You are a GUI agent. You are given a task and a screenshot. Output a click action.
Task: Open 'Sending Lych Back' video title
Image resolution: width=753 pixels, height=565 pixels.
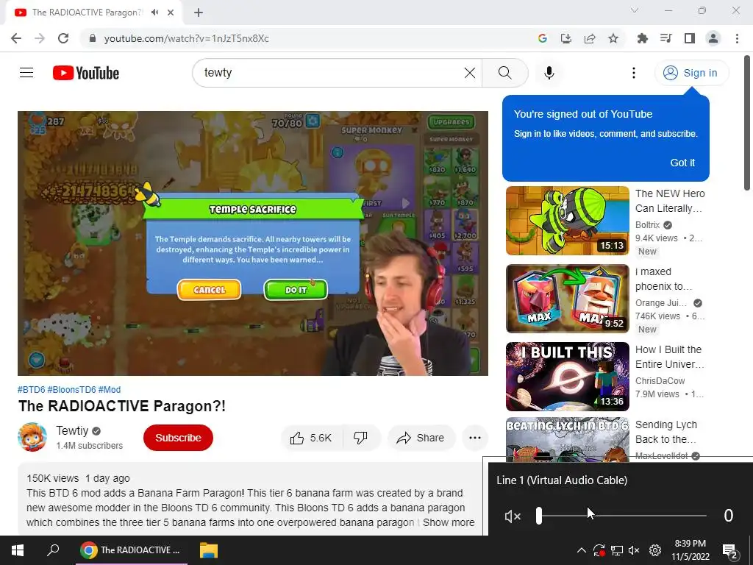click(666, 432)
